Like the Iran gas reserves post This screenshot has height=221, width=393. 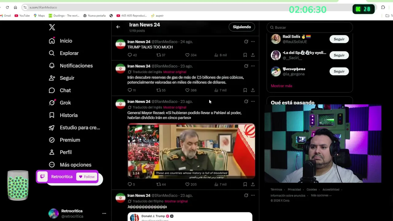click(x=187, y=90)
